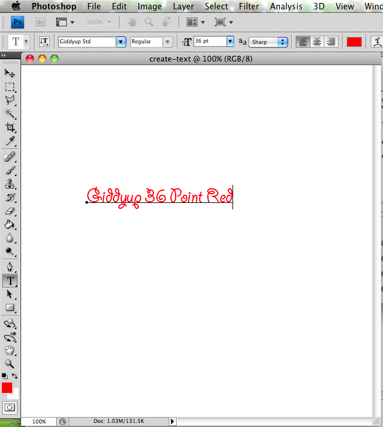Select the Polygonal Lasso tool

tap(10, 100)
